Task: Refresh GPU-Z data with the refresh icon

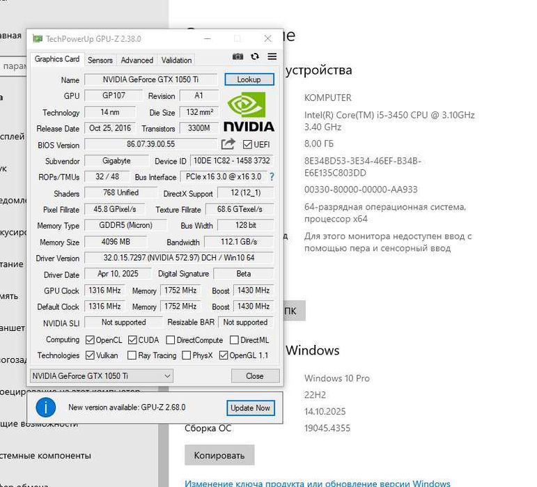Action: click(x=254, y=56)
